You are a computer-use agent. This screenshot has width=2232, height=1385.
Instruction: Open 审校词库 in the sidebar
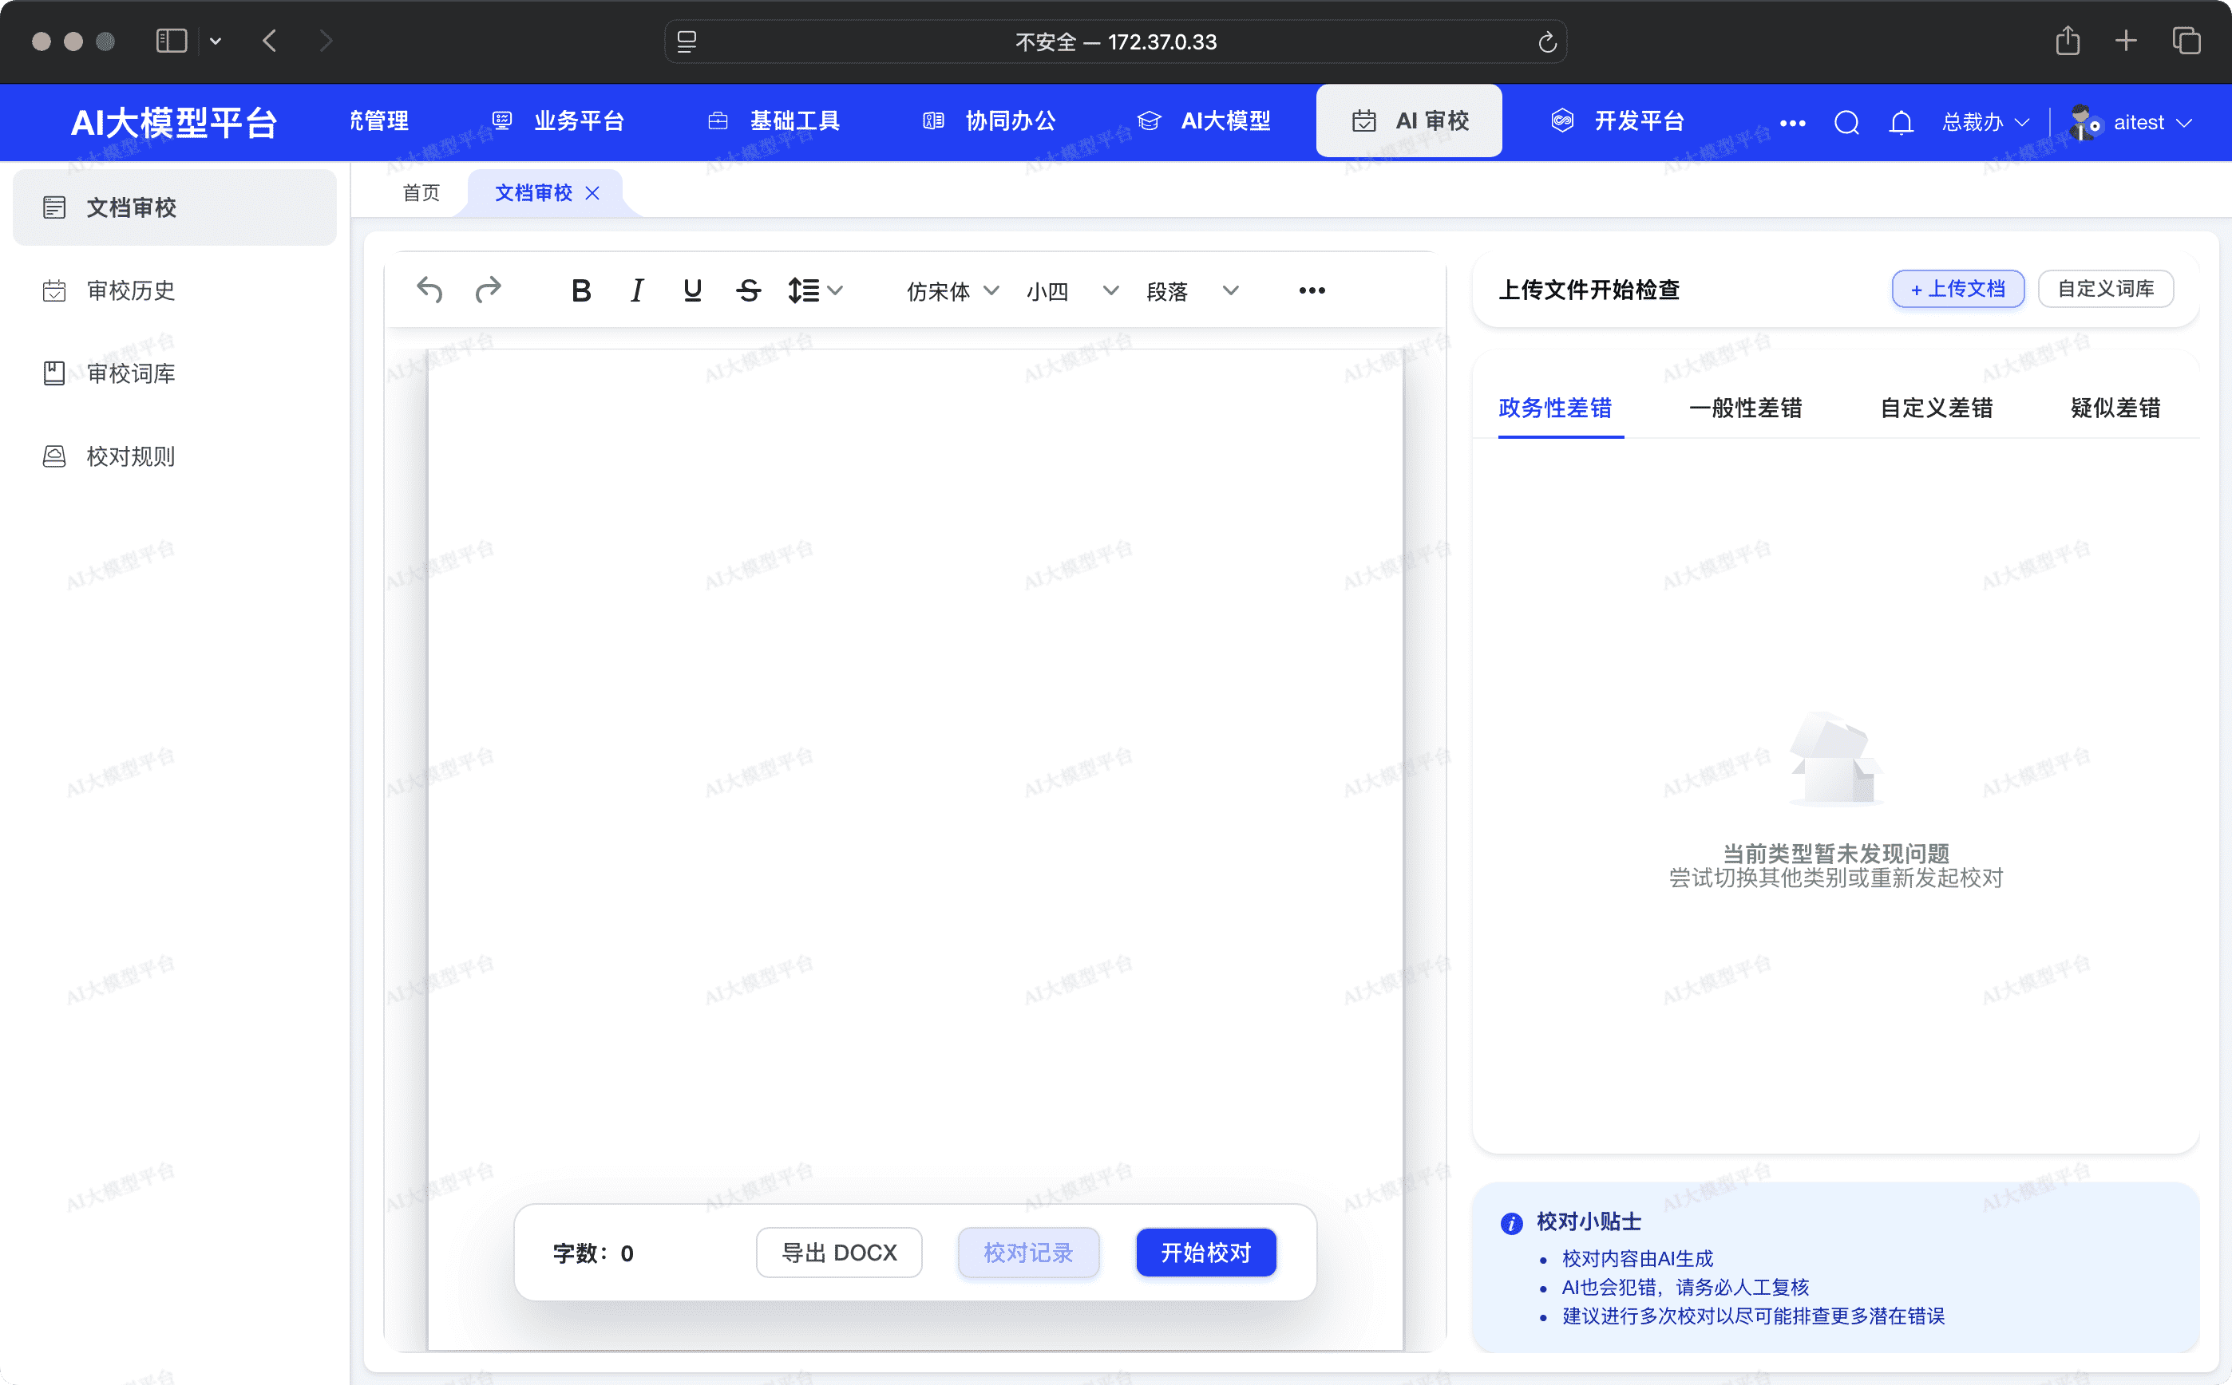pos(174,373)
